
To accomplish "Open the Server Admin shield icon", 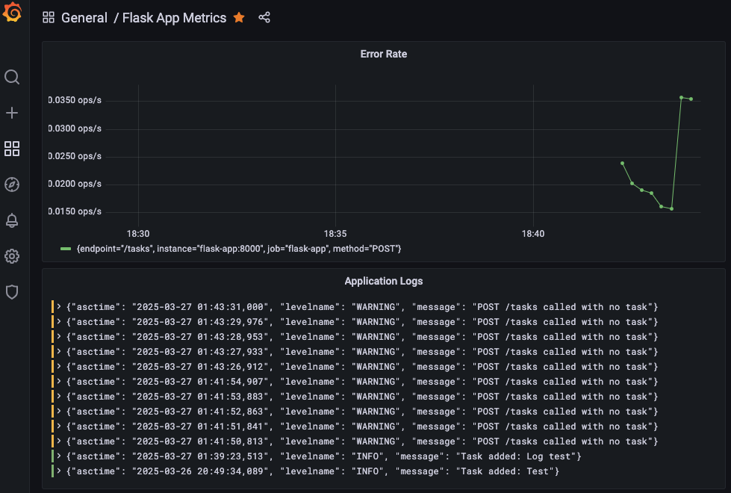I will tap(12, 292).
